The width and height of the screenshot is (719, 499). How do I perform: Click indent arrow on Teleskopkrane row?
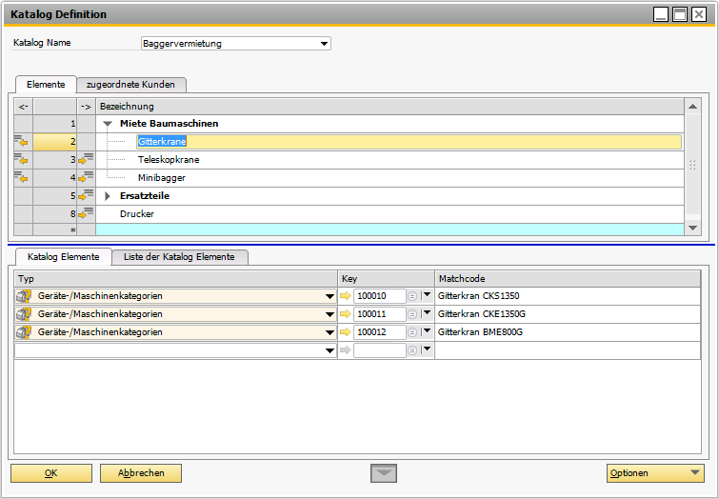tap(87, 160)
